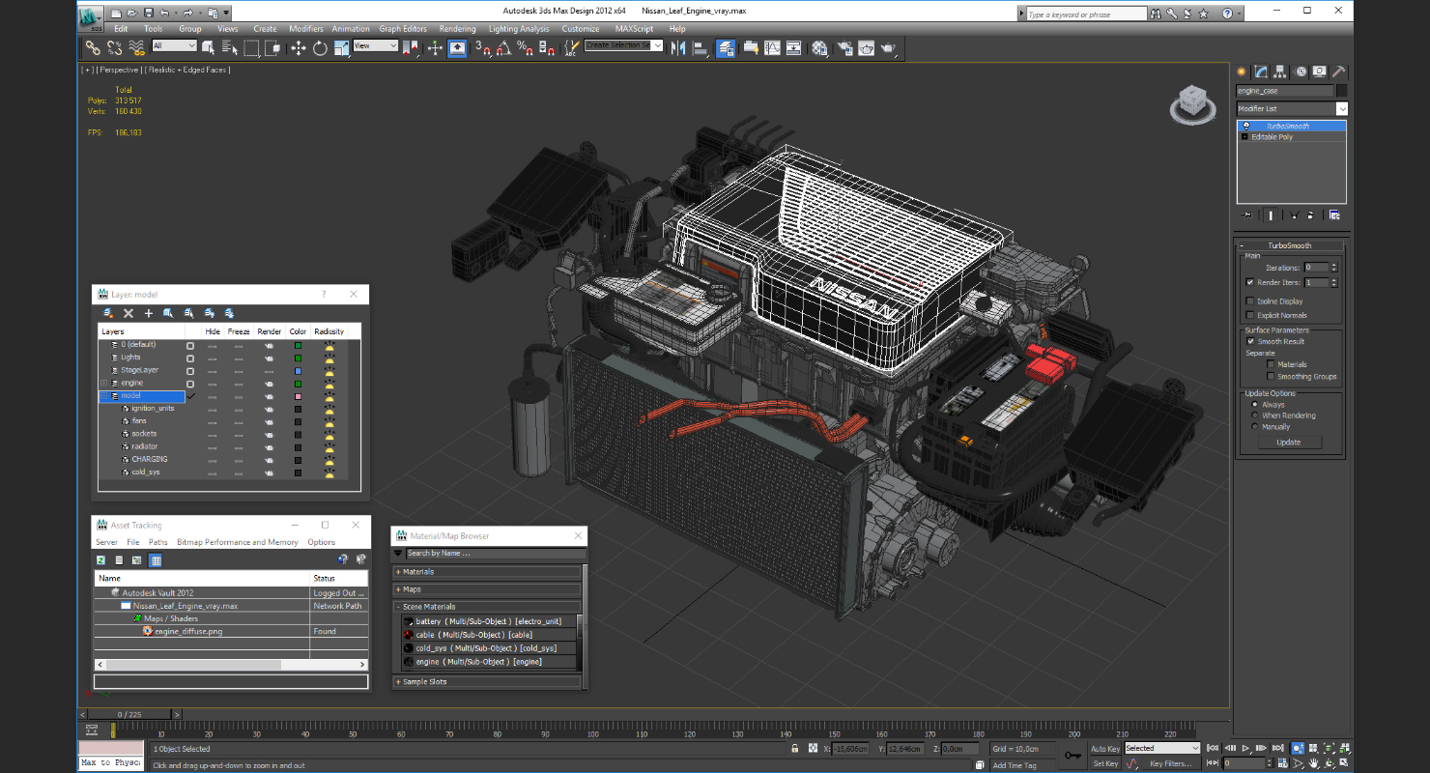Click Save File icon in quick access toolbar
Screen dimensions: 1430x773
148,14
